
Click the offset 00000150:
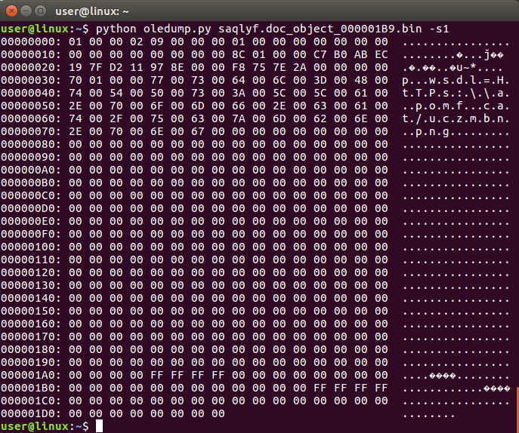tap(31, 312)
